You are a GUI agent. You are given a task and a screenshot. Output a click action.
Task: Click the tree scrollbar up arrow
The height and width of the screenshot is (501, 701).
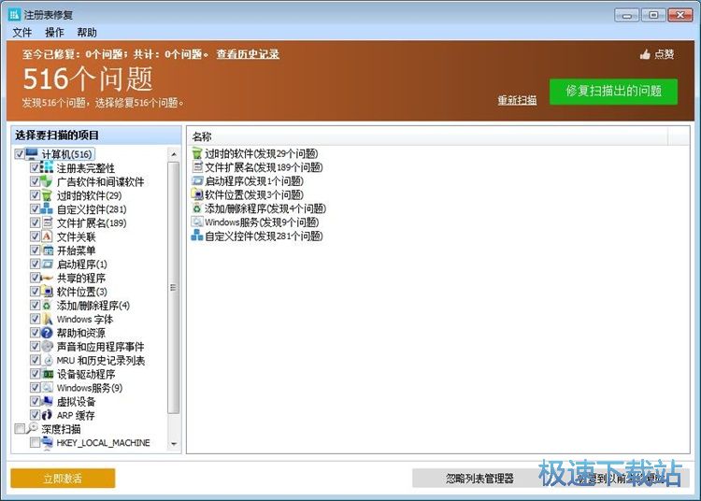174,154
